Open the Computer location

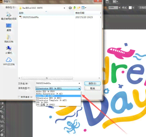coord(9,50)
